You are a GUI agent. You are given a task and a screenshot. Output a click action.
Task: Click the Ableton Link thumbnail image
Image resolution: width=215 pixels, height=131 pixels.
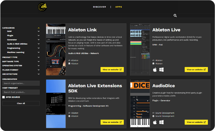coord(56,50)
